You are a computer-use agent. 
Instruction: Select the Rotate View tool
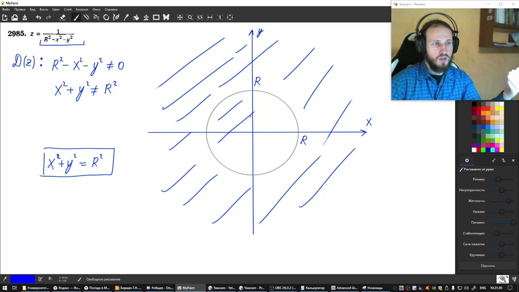pyautogui.click(x=200, y=17)
